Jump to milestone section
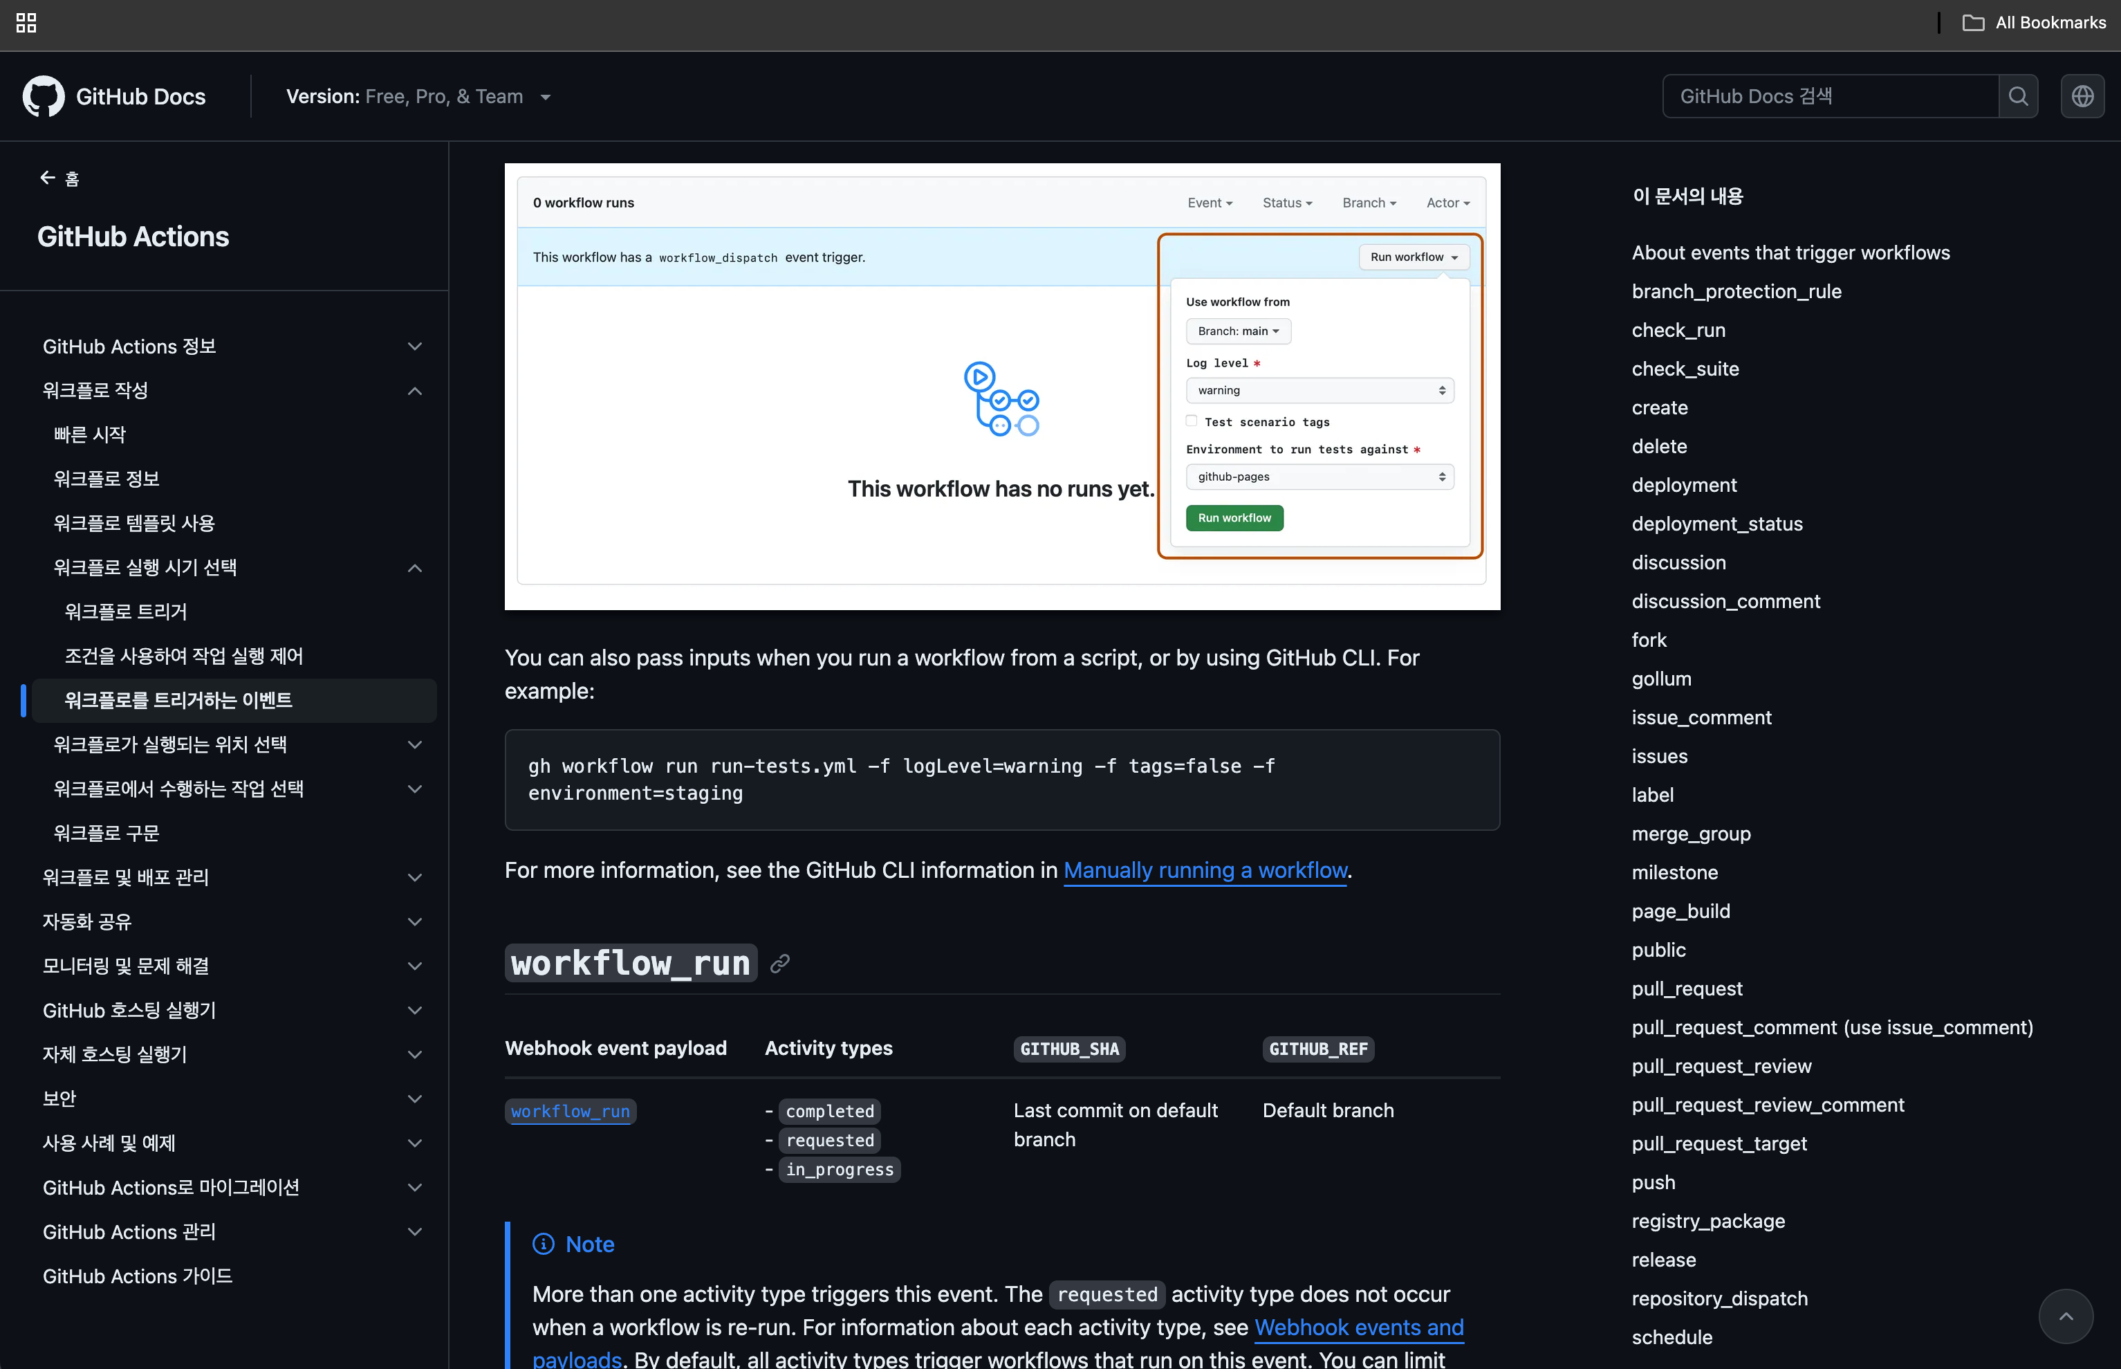The height and width of the screenshot is (1369, 2121). coord(1675,873)
